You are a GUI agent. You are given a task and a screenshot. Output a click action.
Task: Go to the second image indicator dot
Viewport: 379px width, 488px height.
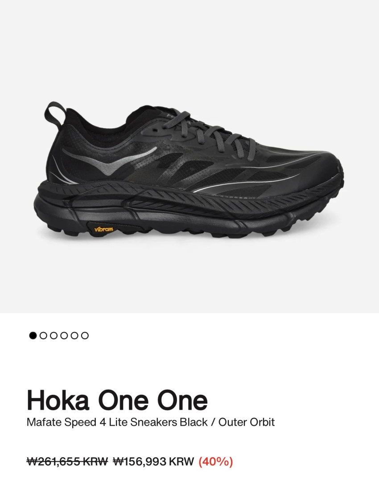[43, 336]
